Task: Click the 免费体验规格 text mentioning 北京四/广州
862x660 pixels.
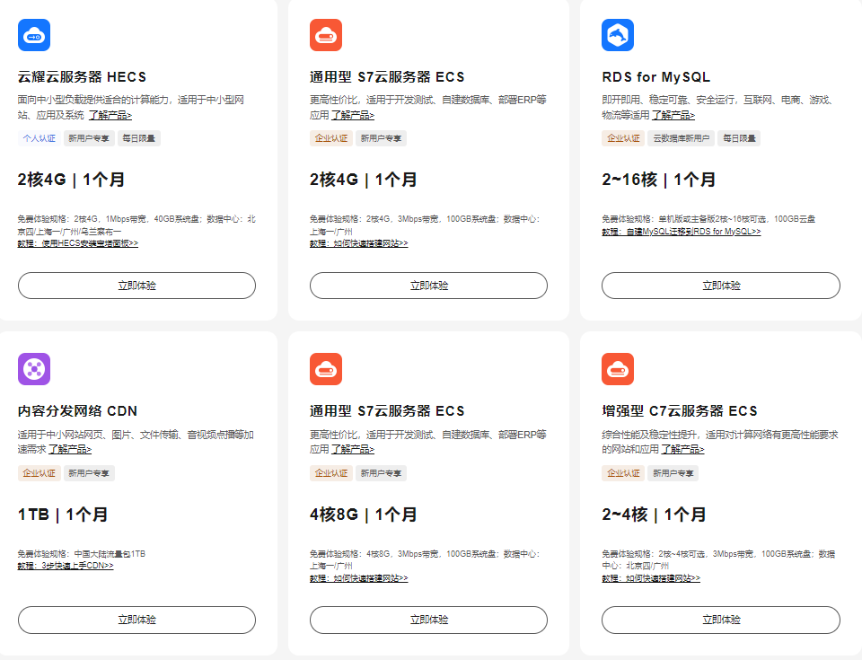Action: coord(718,559)
